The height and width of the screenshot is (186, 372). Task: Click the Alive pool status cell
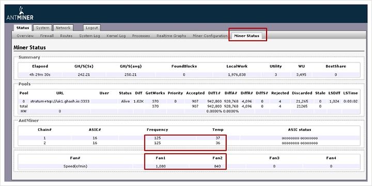[x=125, y=101]
